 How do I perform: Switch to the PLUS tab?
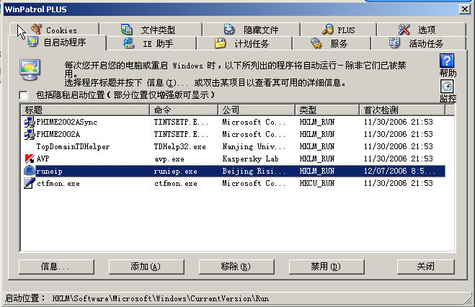[339, 30]
